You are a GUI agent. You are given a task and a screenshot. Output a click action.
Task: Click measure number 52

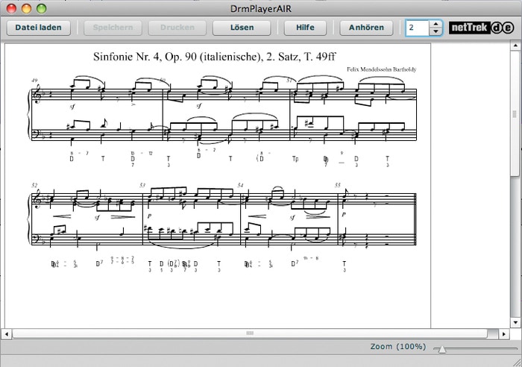pyautogui.click(x=34, y=185)
